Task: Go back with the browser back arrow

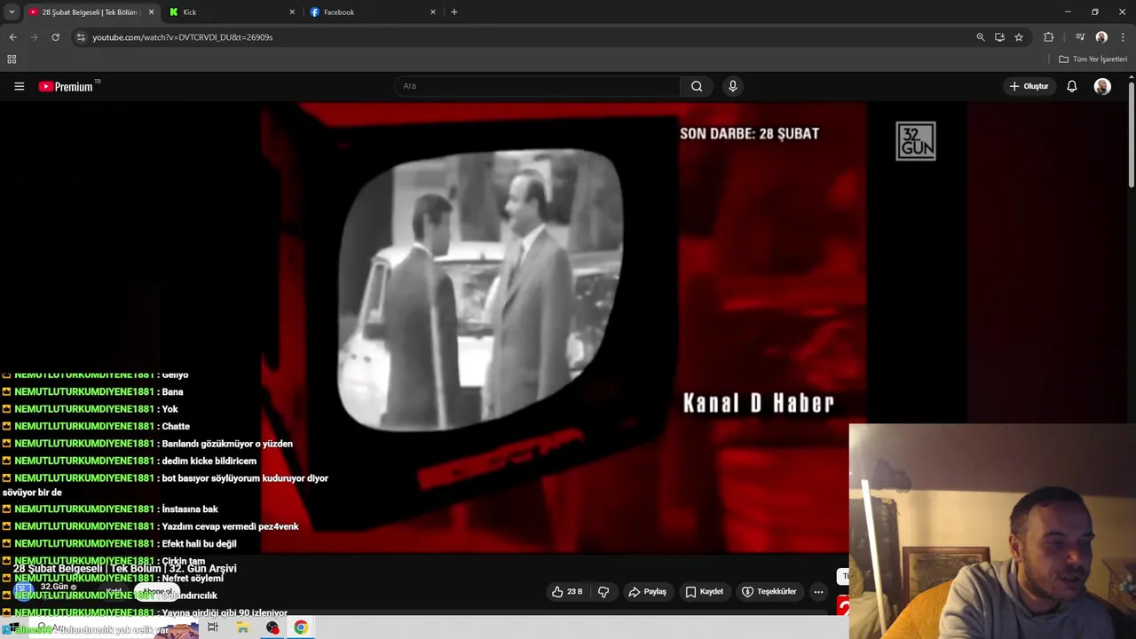Action: coord(12,37)
